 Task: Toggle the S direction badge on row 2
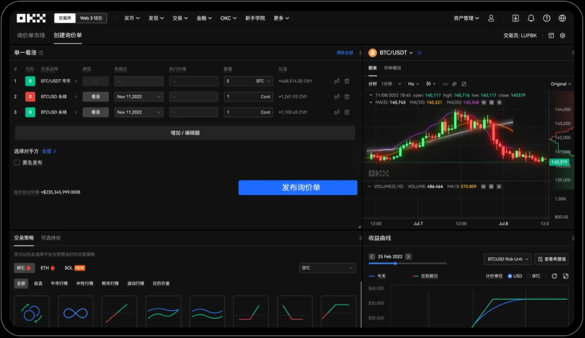pyautogui.click(x=30, y=97)
